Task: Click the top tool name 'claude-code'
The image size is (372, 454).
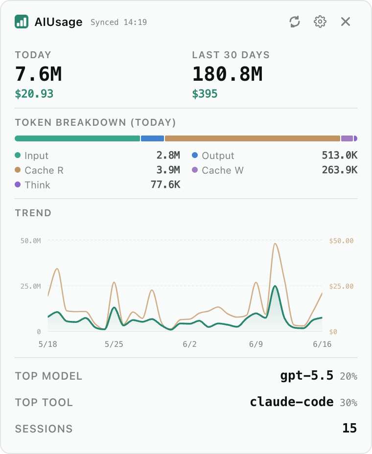Action: [291, 402]
